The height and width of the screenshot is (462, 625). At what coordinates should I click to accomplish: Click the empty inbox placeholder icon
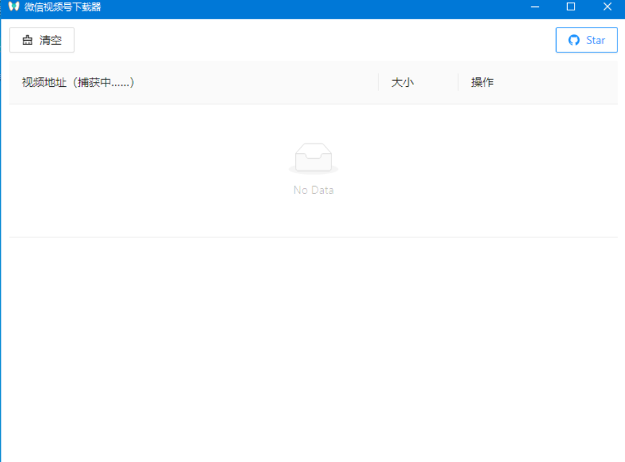[314, 159]
